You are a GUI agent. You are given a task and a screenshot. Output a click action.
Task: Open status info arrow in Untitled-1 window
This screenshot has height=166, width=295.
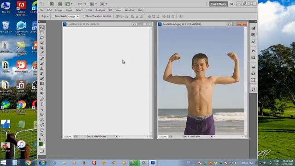tap(116, 136)
